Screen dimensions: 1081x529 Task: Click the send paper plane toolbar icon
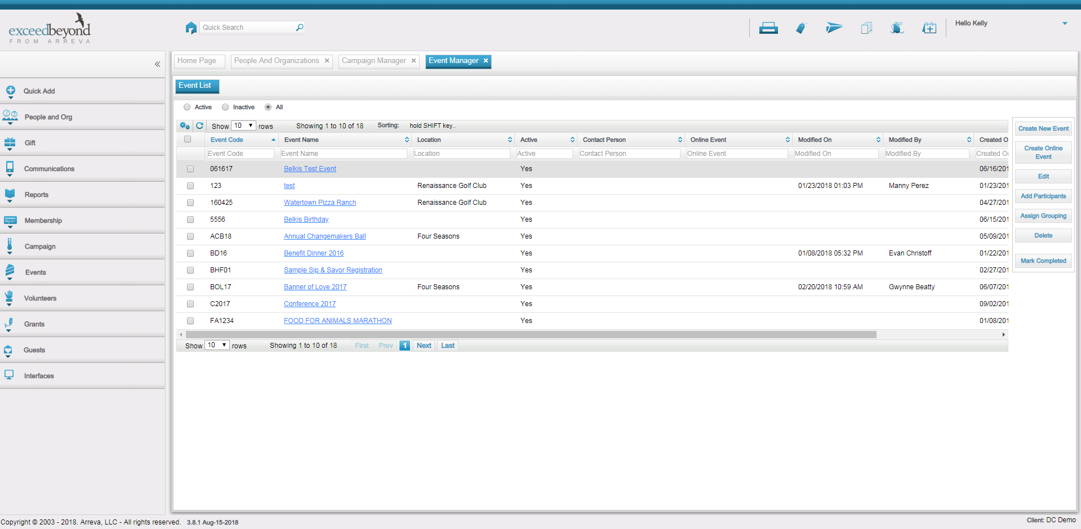[834, 27]
